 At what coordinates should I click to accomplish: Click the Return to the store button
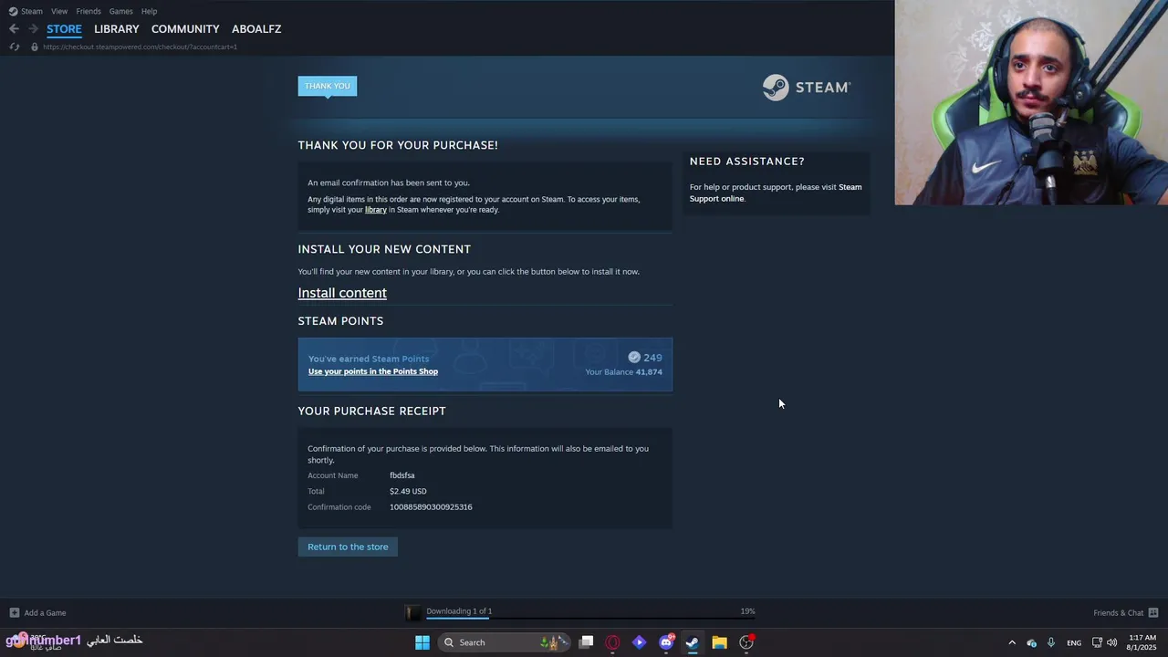pyautogui.click(x=348, y=547)
